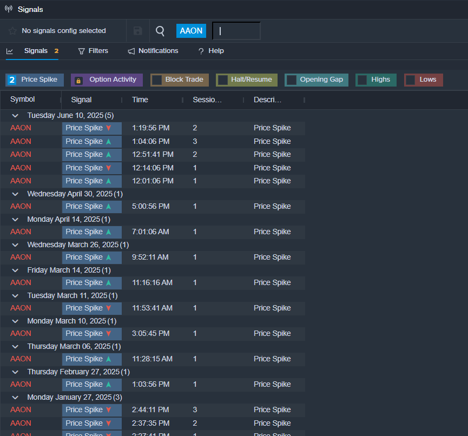Click down arrow on 12:14:06 PM spike
This screenshot has width=468, height=436.
click(109, 168)
